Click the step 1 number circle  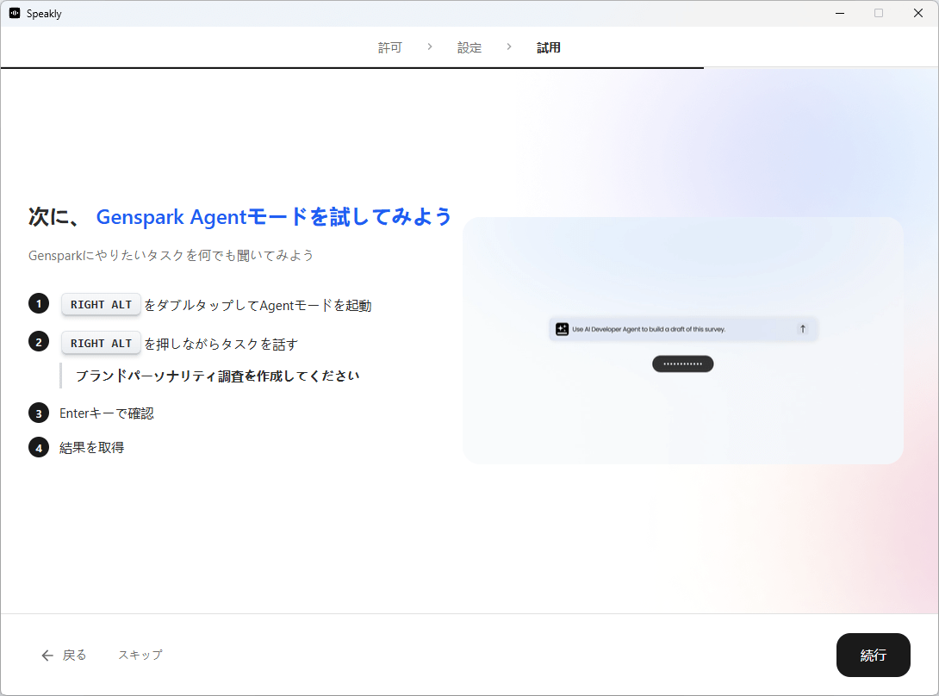tap(39, 304)
